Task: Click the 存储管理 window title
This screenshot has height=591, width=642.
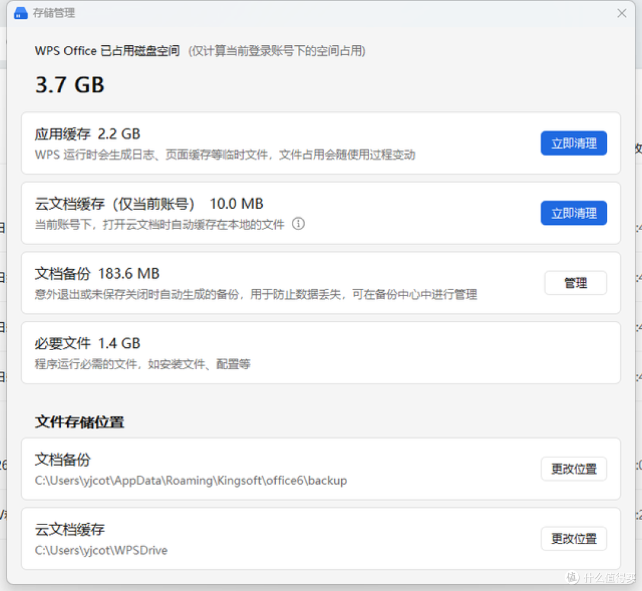Action: coord(54,13)
